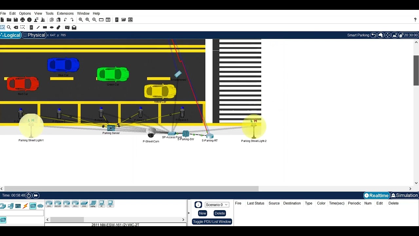Open the Environment time 20:30:00 button
Viewport: 419px width, 236px height.
408,35
